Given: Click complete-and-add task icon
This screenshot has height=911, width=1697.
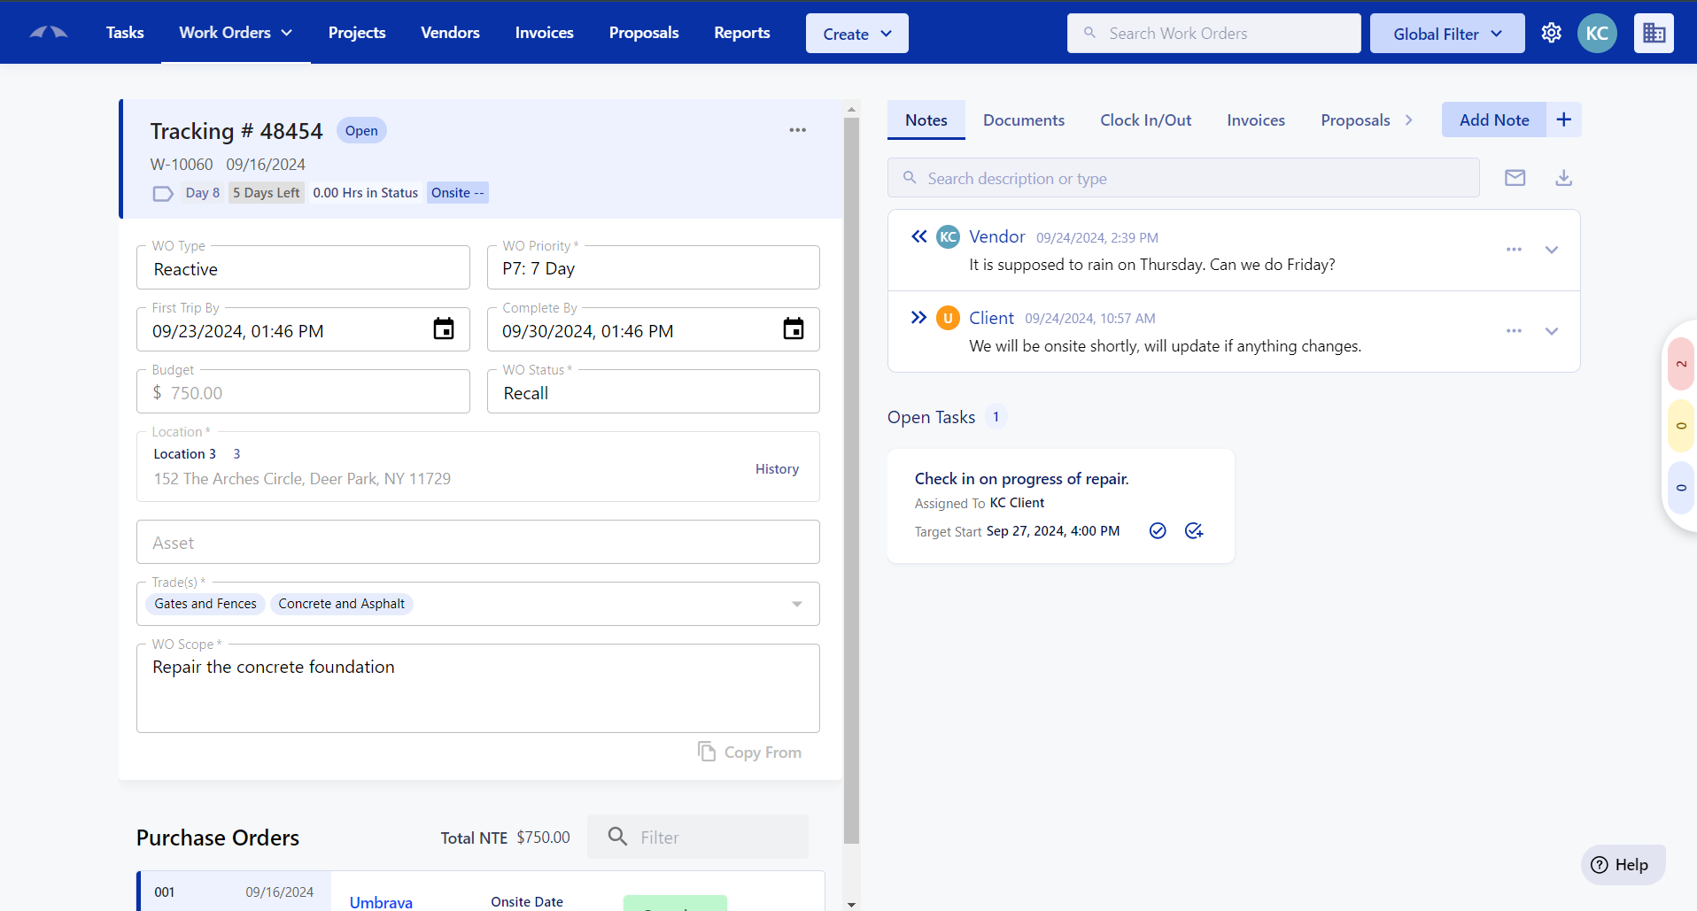Looking at the screenshot, I should click(x=1194, y=530).
